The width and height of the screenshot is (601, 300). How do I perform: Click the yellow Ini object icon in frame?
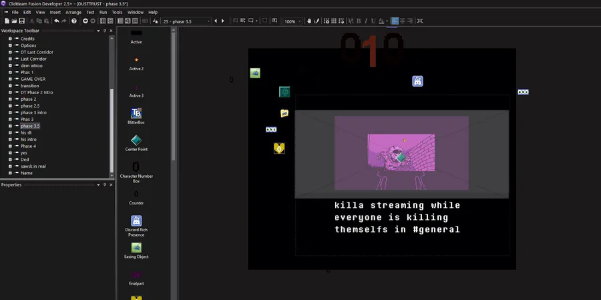coord(284,113)
